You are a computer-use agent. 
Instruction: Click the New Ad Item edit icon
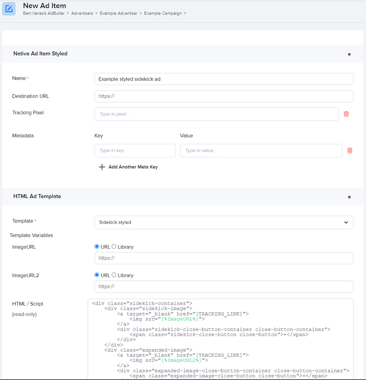coord(9,9)
